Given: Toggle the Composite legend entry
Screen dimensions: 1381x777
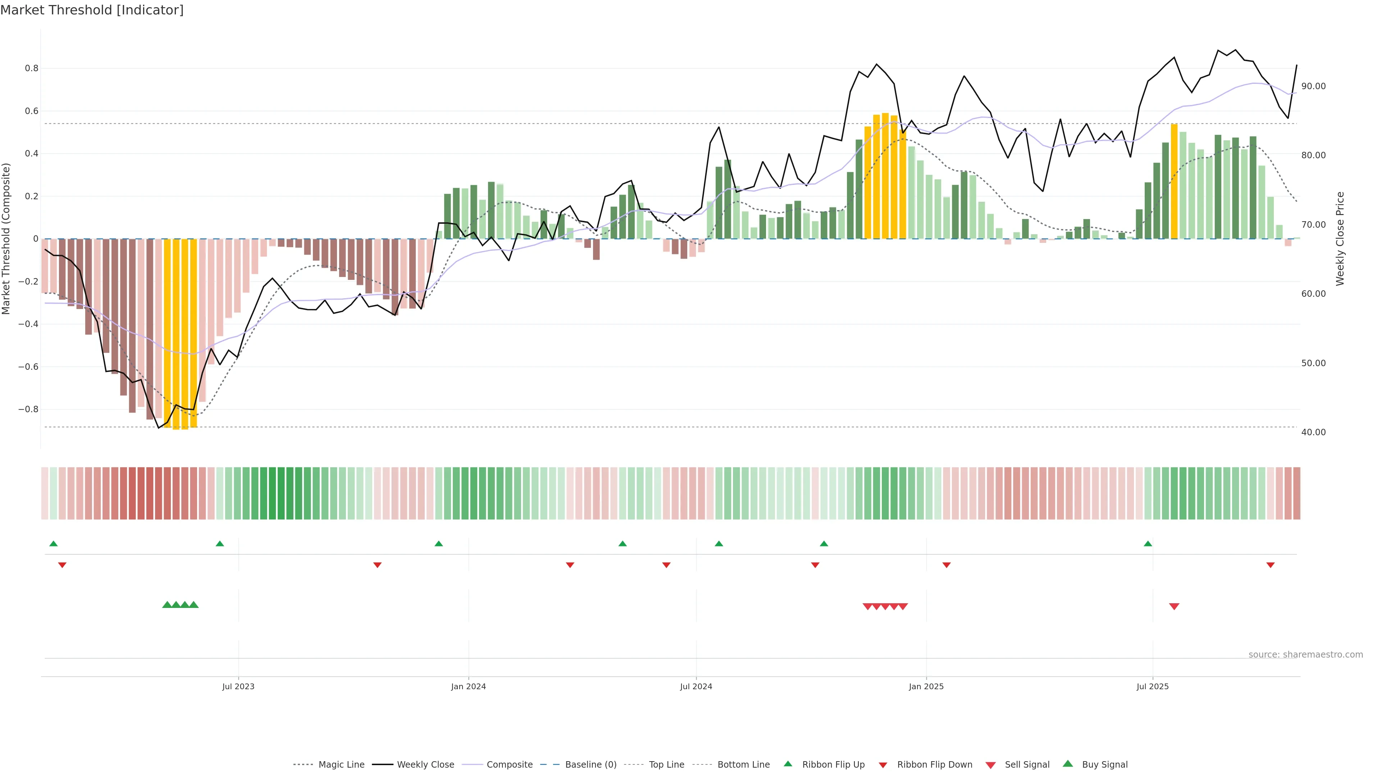Looking at the screenshot, I should pyautogui.click(x=509, y=765).
